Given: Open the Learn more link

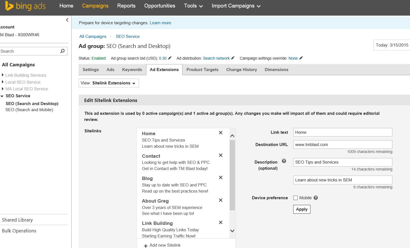Looking at the screenshot, I should point(160,23).
